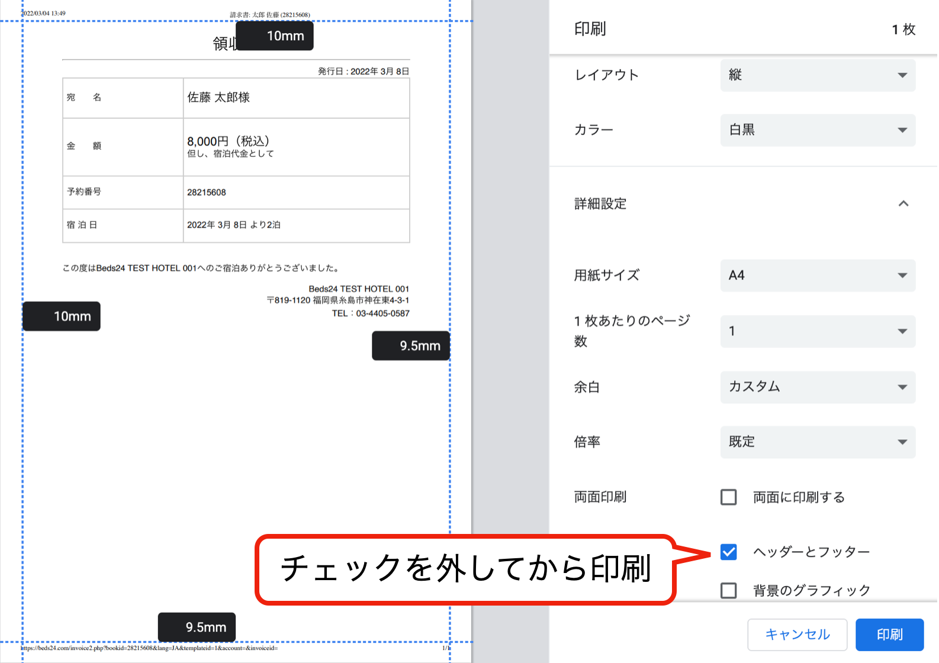
Task: Click the 詳細設定 section label
Action: point(600,204)
